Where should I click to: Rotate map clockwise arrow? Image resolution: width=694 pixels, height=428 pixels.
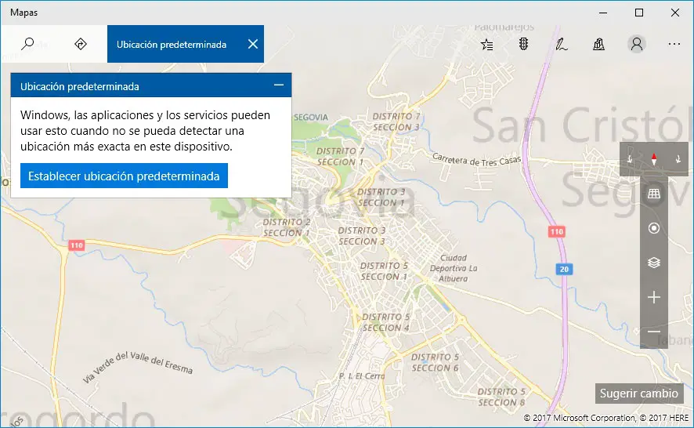click(678, 159)
